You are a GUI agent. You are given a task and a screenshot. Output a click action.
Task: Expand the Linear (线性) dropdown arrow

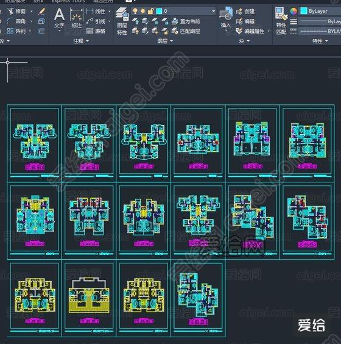point(110,11)
